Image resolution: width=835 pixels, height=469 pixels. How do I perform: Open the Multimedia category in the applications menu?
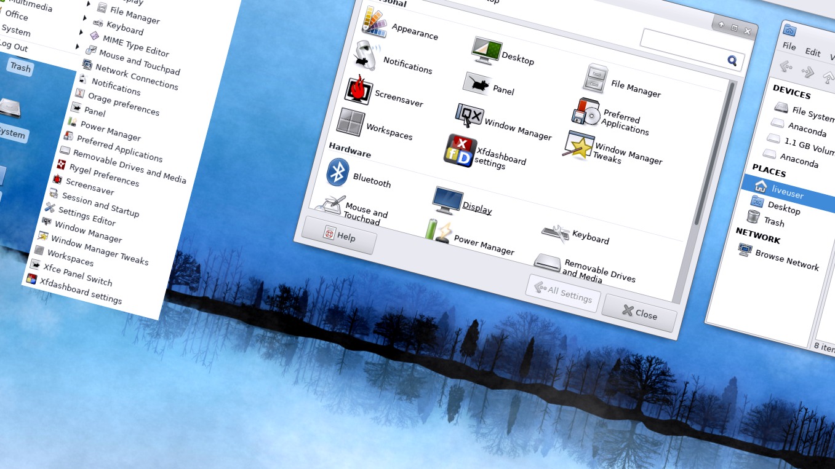tap(27, 6)
